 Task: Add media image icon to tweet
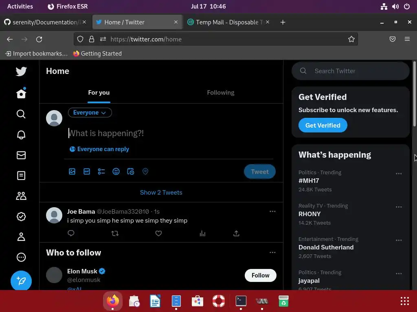point(72,171)
